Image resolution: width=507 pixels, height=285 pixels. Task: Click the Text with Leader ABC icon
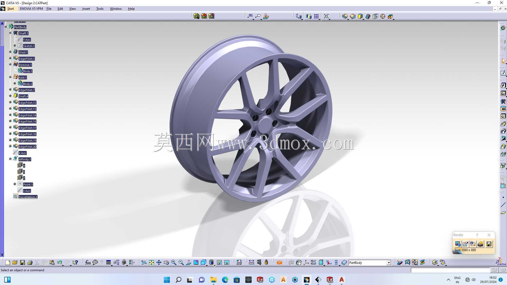coord(250,16)
